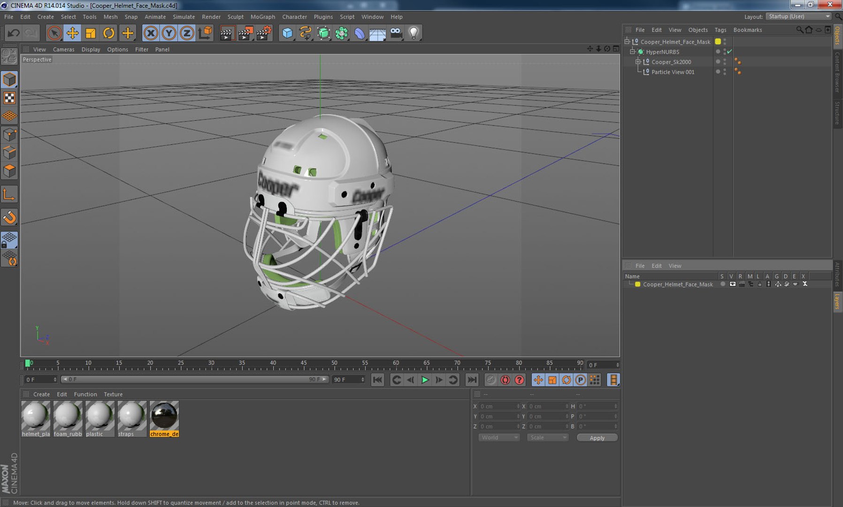Click Cooper_Helmet_Face_Mask yellow layer swatch
Screen dimensions: 843x507
tap(718, 41)
